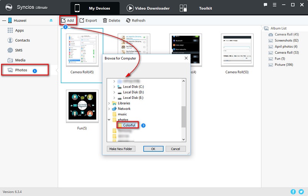The width and height of the screenshot is (308, 196).
Task: Click scroll-down arrow in folder tree
Action: [x=184, y=140]
